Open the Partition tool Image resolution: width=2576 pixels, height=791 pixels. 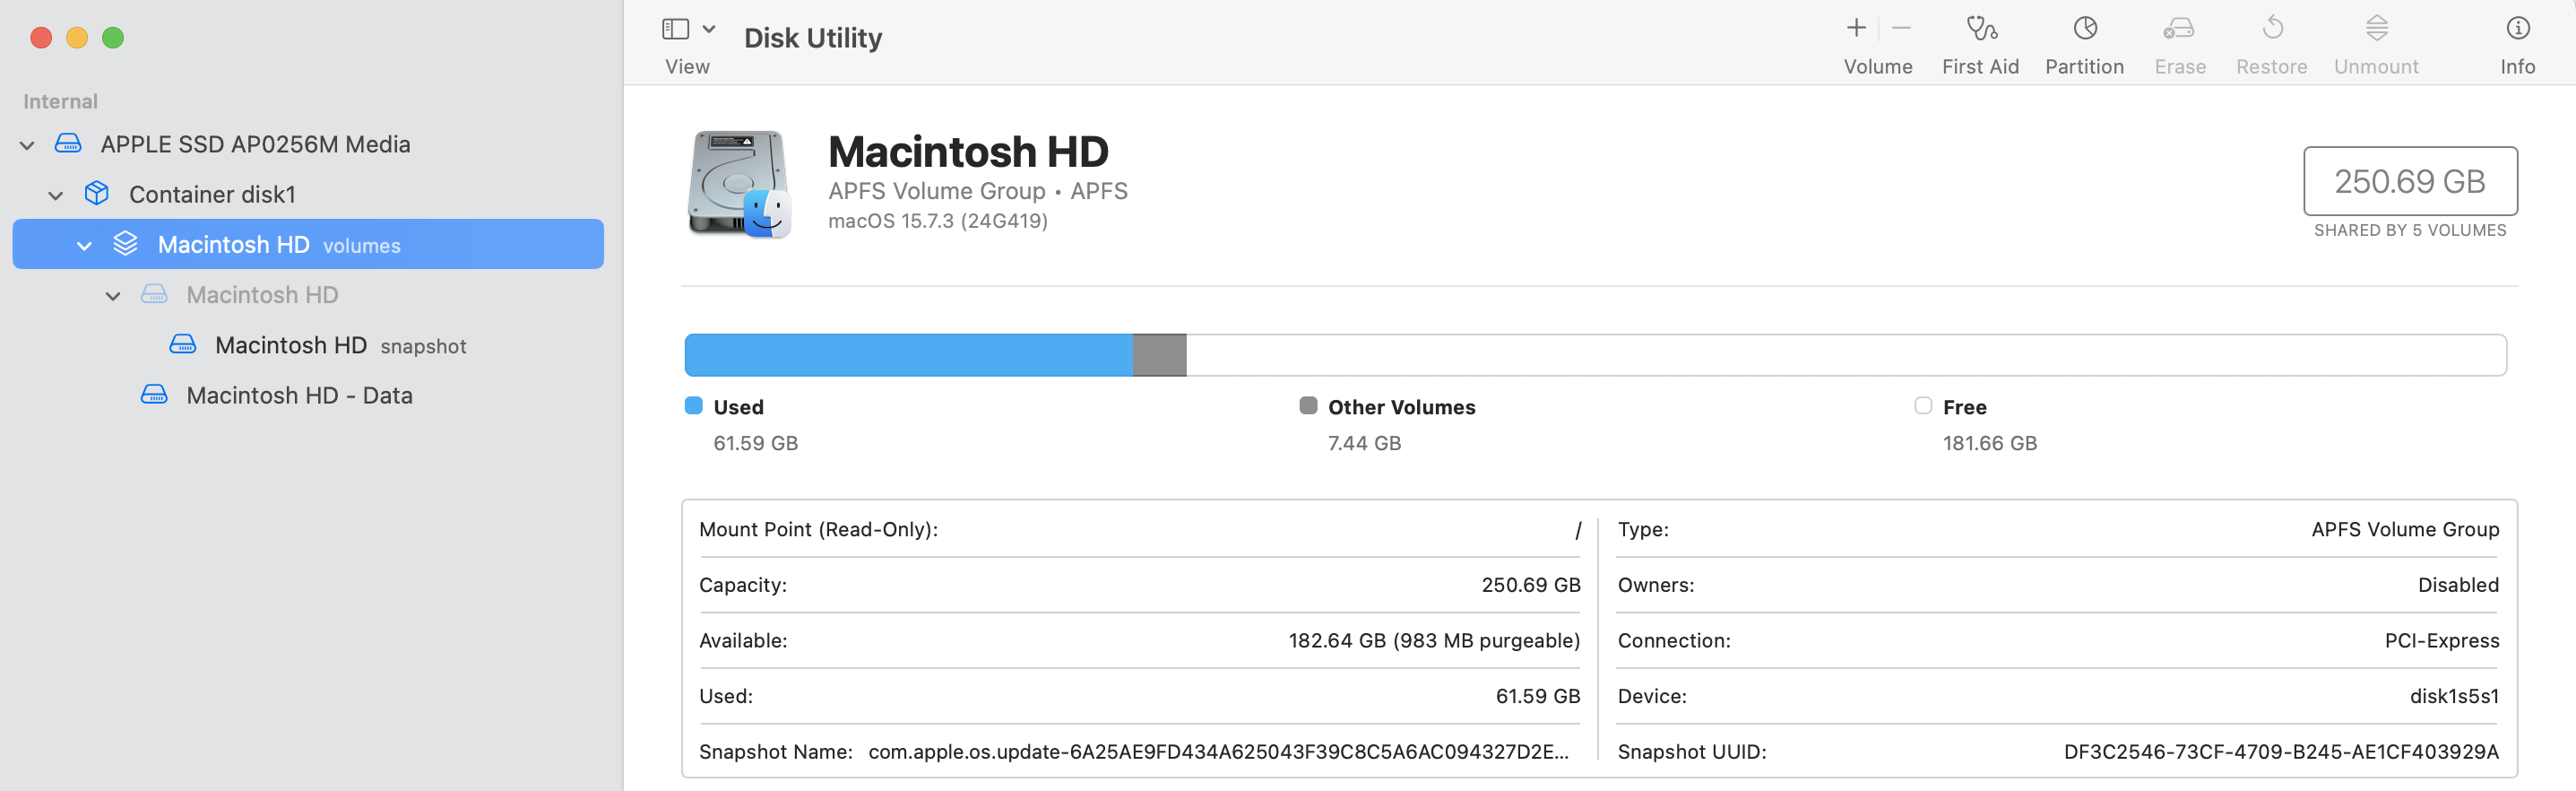[2084, 29]
